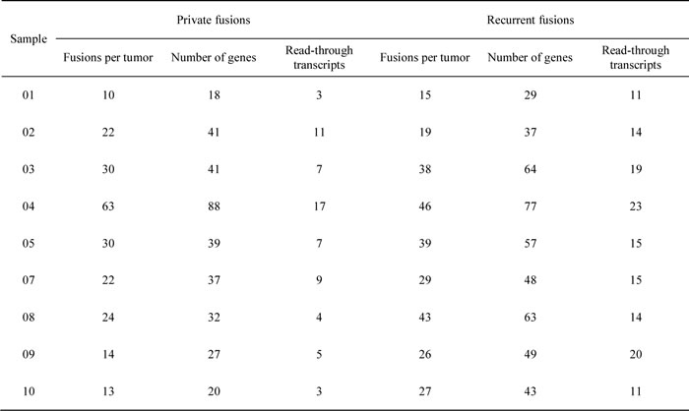
Task: Click the value 20 in sample 09's last column
Action: pos(636,354)
